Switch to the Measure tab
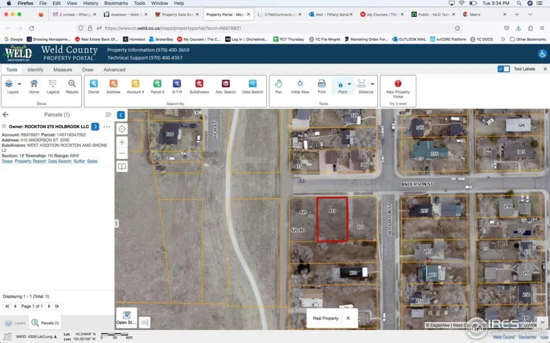The image size is (550, 343). click(x=63, y=70)
